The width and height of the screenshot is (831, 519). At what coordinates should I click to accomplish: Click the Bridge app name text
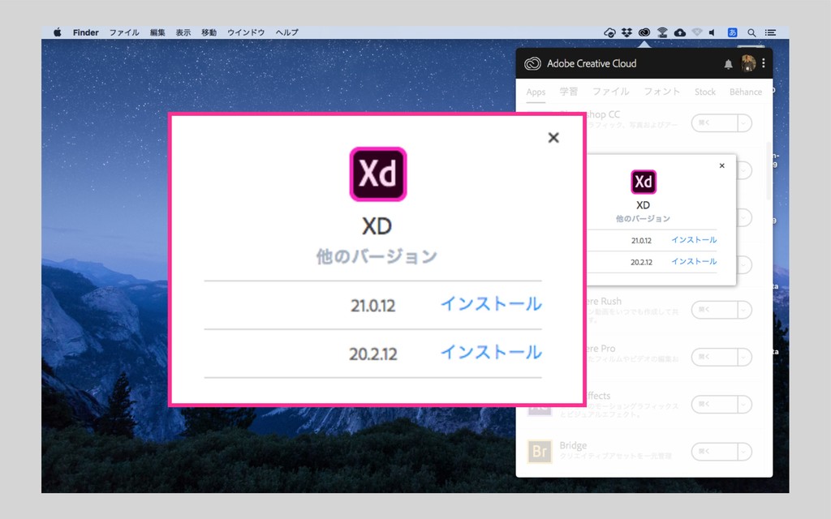(x=573, y=445)
